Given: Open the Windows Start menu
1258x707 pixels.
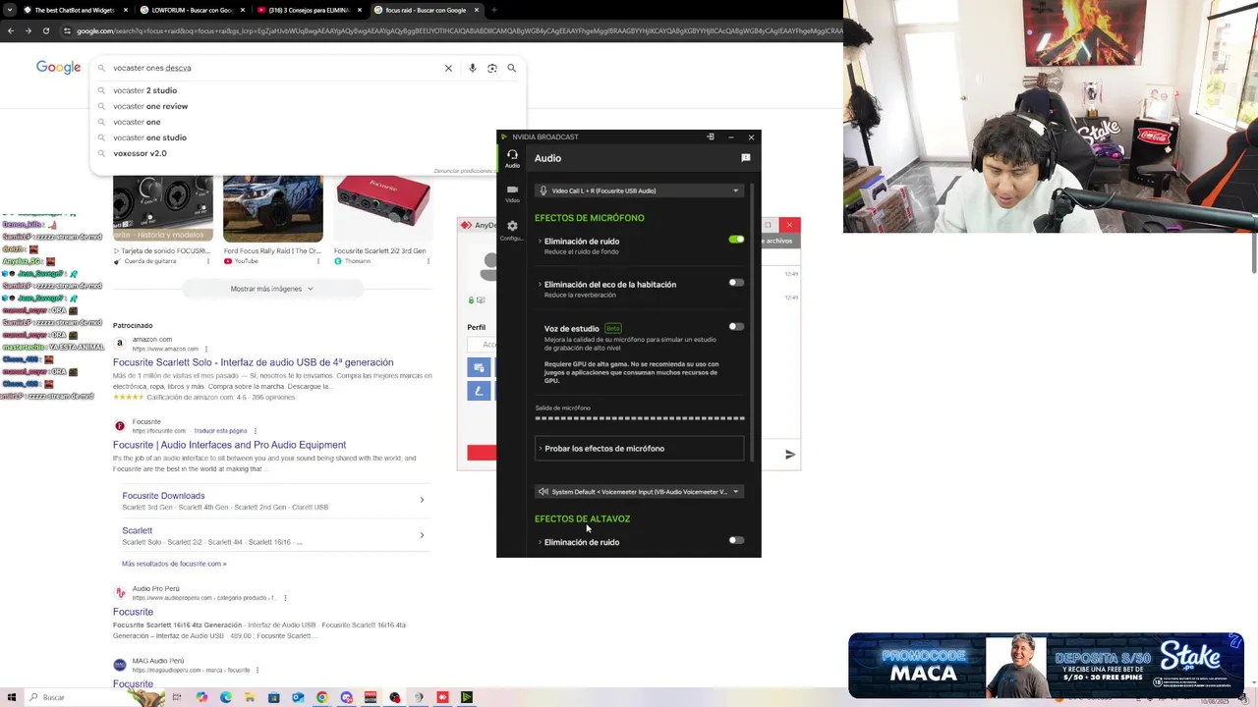Looking at the screenshot, I should (x=12, y=697).
